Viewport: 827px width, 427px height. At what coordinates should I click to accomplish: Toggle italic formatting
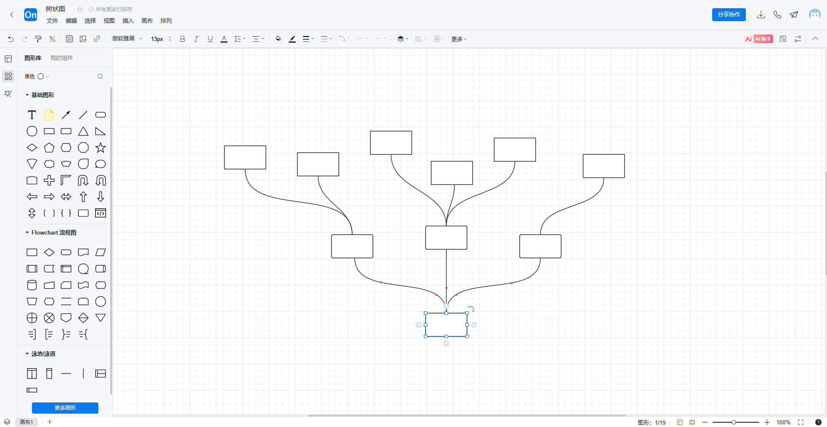[x=196, y=39]
